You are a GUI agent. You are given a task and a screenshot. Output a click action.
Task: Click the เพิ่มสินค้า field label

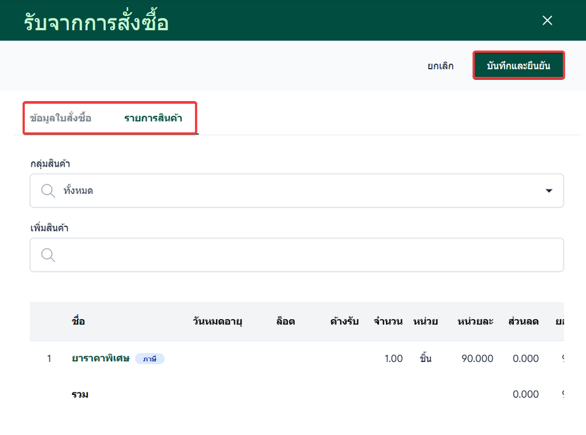pyautogui.click(x=49, y=228)
